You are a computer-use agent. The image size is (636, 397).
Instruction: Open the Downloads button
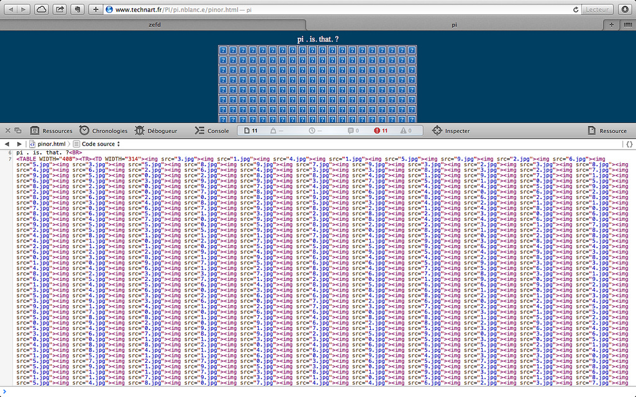(x=624, y=9)
